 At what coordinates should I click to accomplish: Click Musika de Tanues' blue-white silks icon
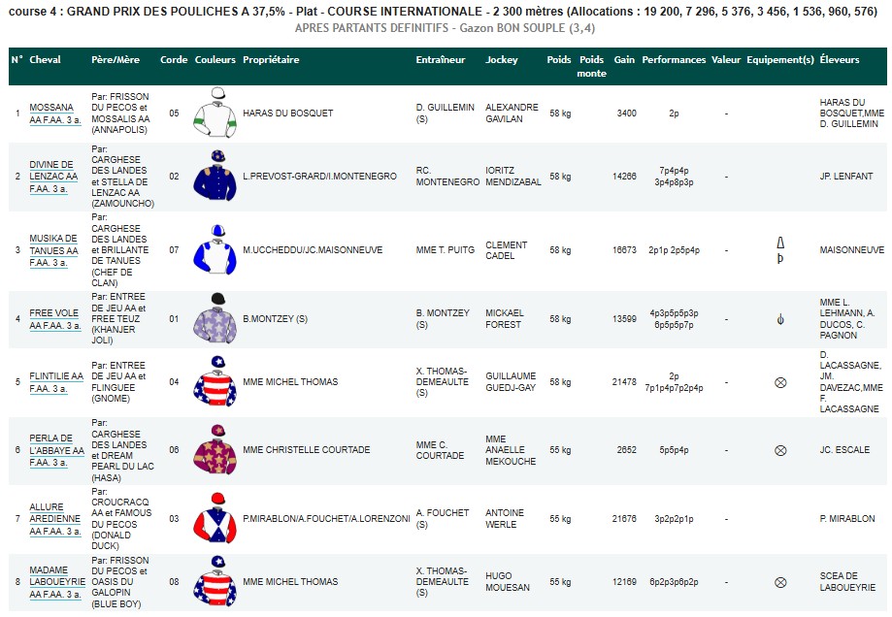tap(215, 249)
